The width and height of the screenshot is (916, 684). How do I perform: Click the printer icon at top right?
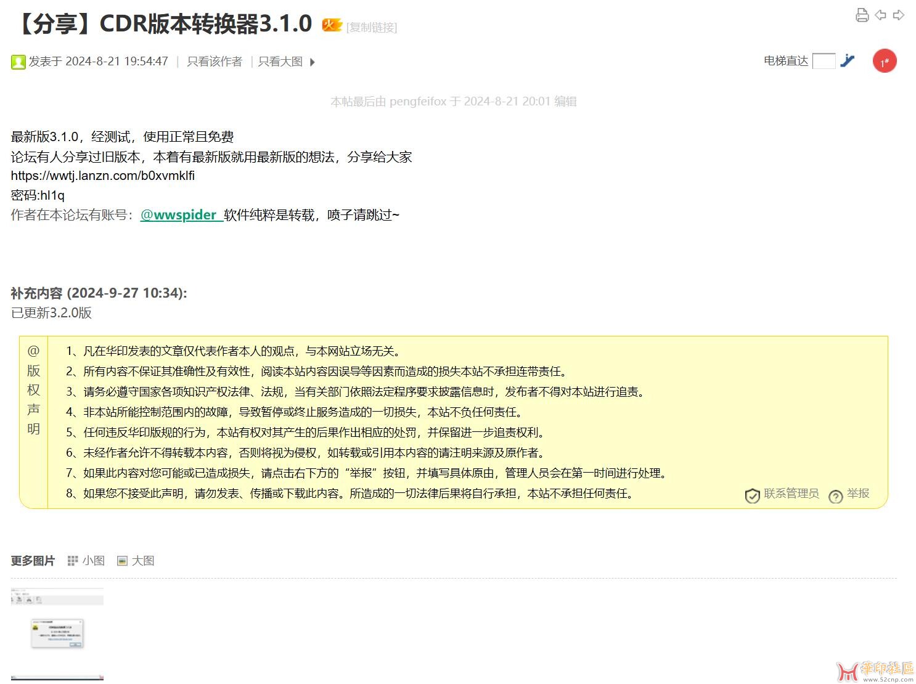pos(862,15)
